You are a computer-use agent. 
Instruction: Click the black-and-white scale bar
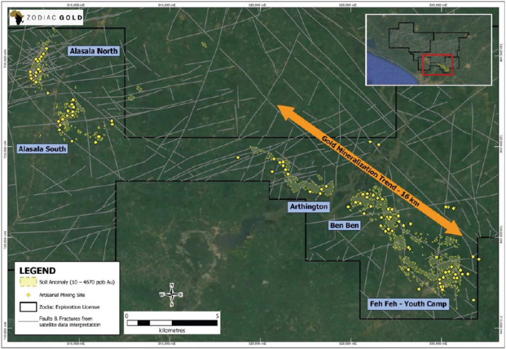[171, 323]
